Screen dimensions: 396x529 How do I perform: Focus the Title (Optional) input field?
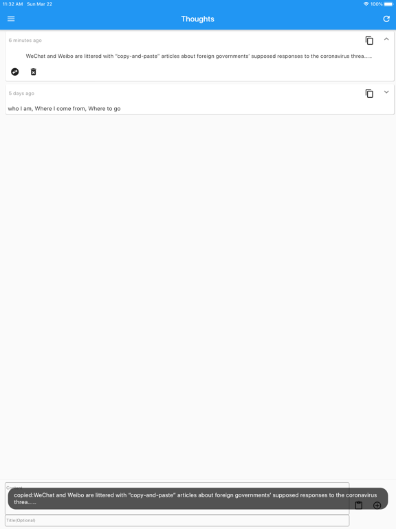pyautogui.click(x=177, y=520)
